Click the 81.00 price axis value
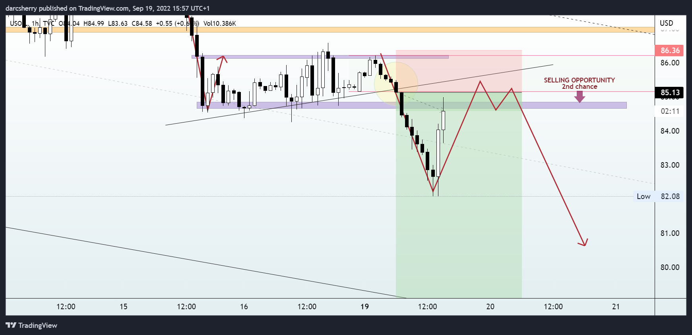This screenshot has height=335, width=692. coord(670,233)
